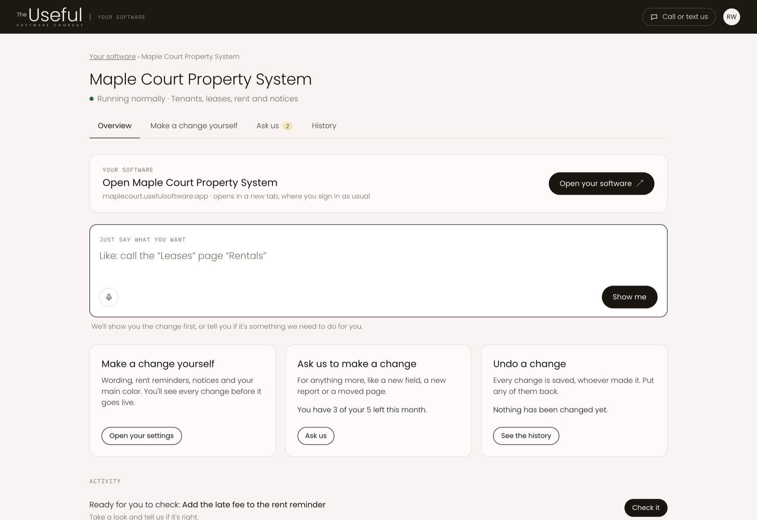Click We'll show you the change first text
This screenshot has height=520, width=757.
pyautogui.click(x=227, y=326)
